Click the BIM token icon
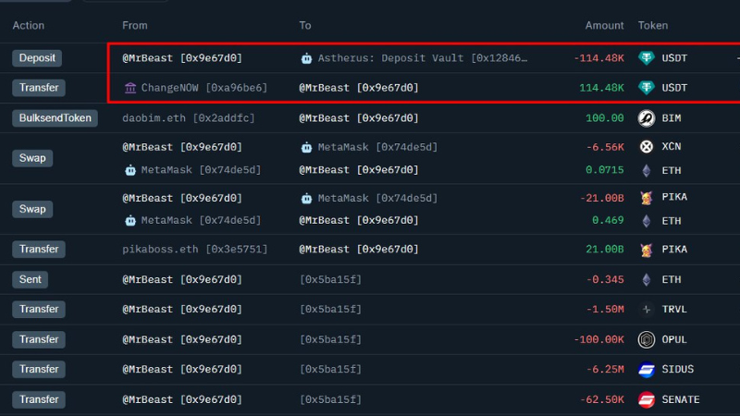Image resolution: width=740 pixels, height=416 pixels. [x=646, y=118]
